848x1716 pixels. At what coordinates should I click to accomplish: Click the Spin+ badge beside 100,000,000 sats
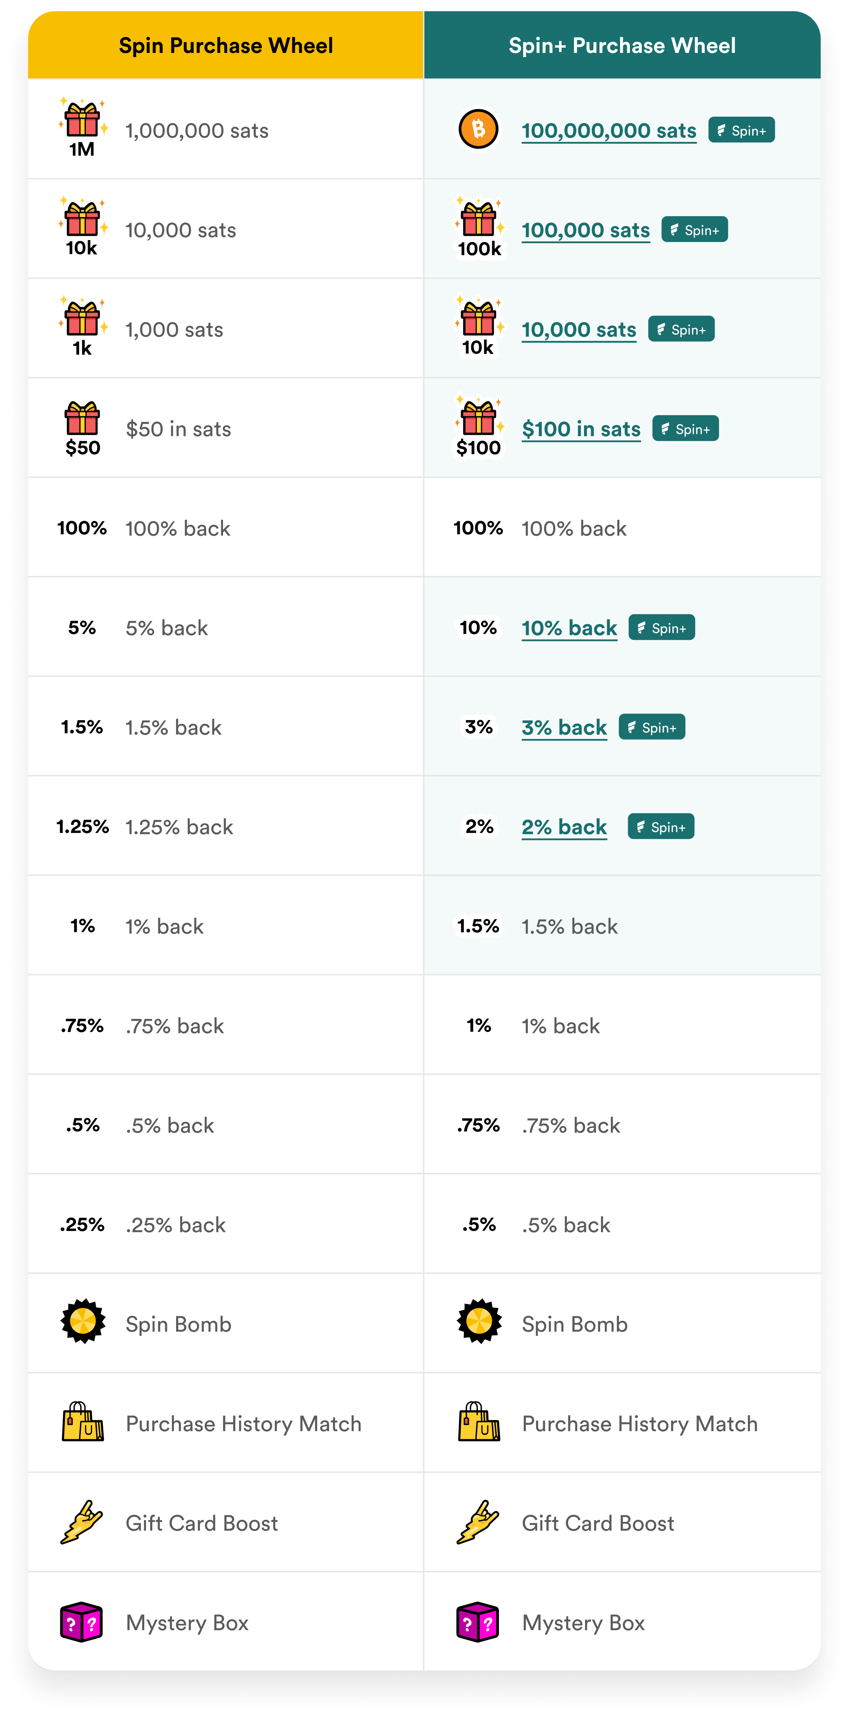742,130
